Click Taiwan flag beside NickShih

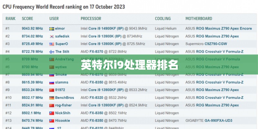(x=52, y=113)
